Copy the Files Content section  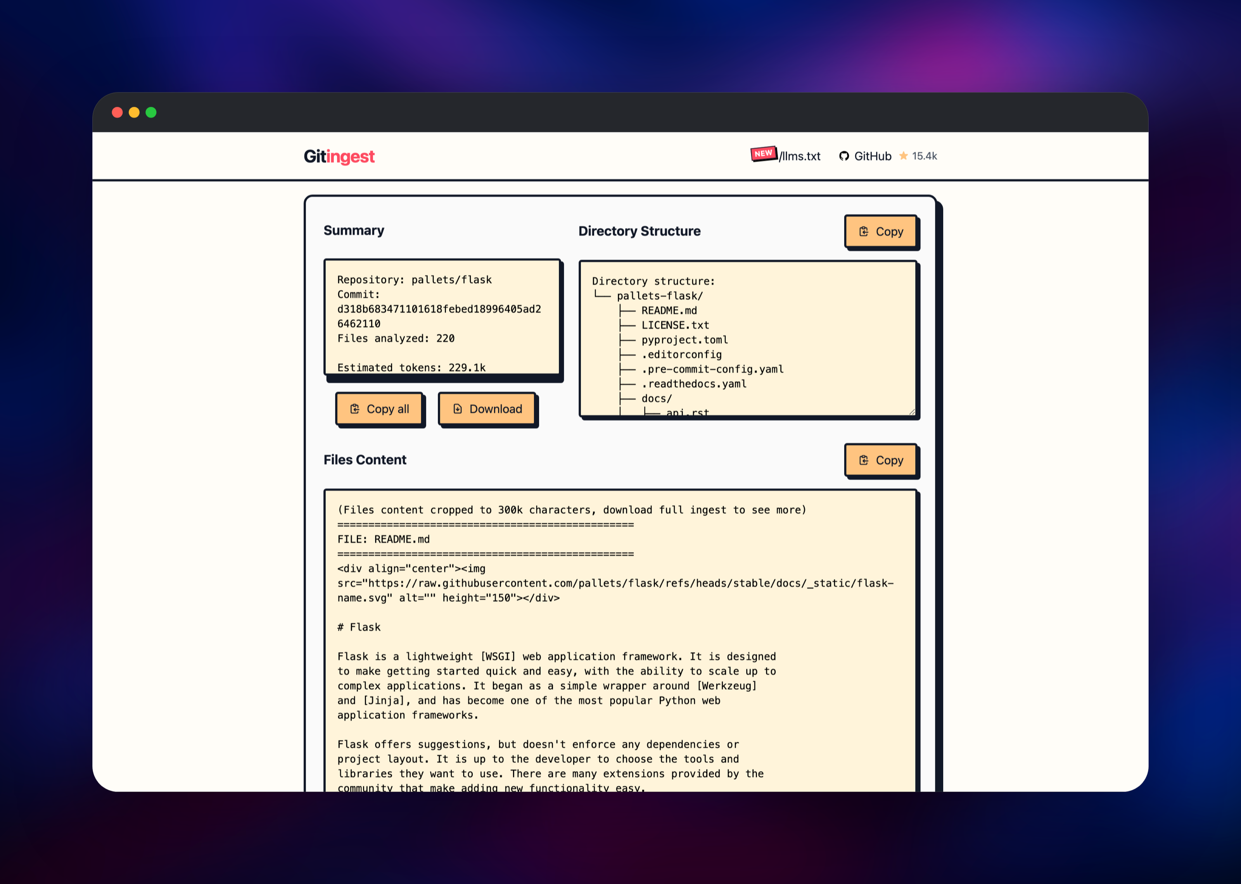click(x=880, y=460)
